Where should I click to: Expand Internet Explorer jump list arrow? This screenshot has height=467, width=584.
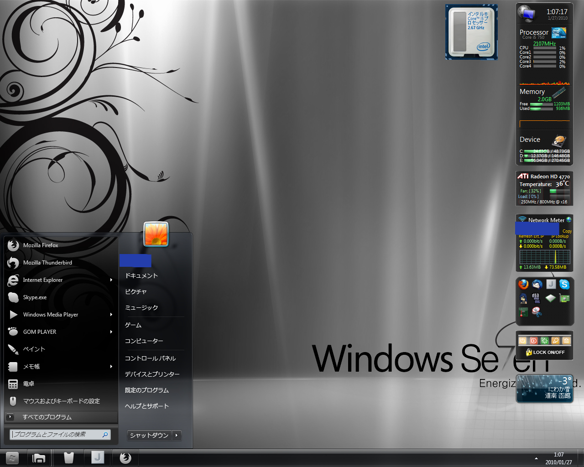point(111,280)
